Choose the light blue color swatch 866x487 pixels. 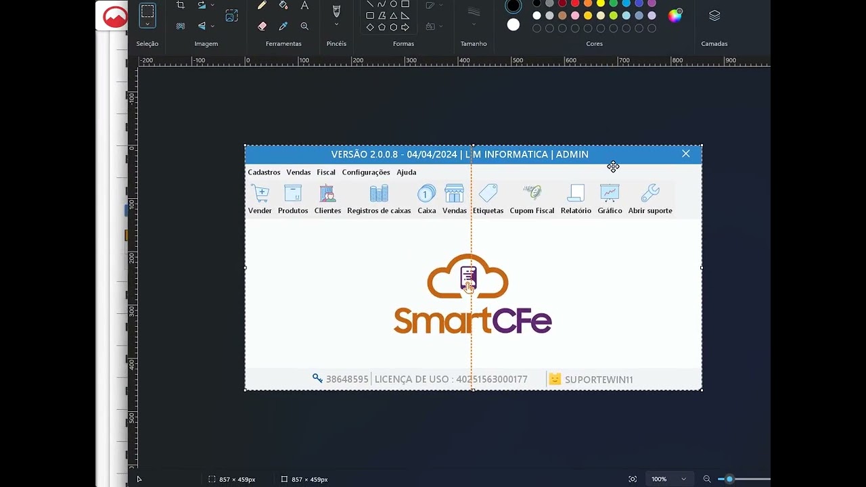pos(626,16)
